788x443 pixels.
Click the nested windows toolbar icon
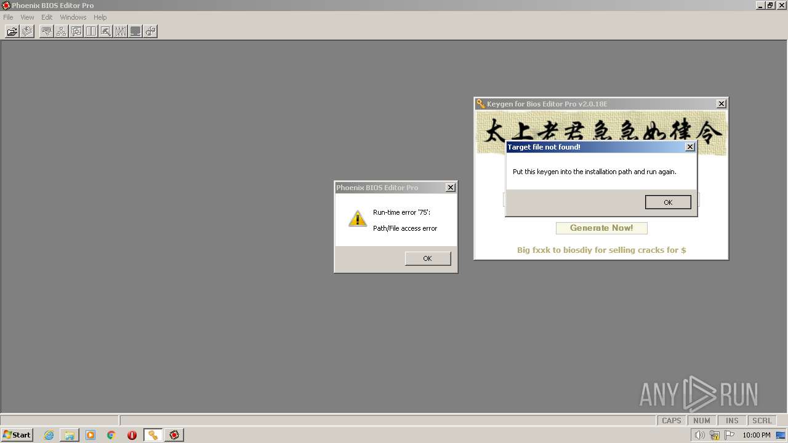click(76, 31)
